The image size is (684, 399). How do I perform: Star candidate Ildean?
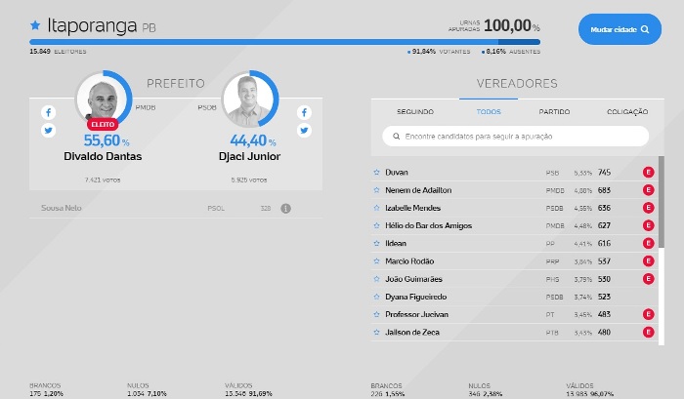(x=377, y=243)
